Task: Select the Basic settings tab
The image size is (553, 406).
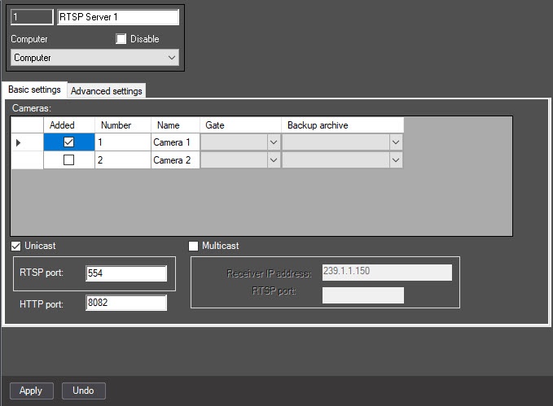Action: tap(34, 89)
